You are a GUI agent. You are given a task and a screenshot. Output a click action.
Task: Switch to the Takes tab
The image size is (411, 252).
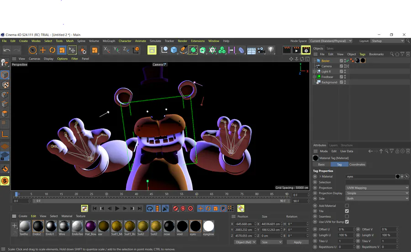coord(330,48)
